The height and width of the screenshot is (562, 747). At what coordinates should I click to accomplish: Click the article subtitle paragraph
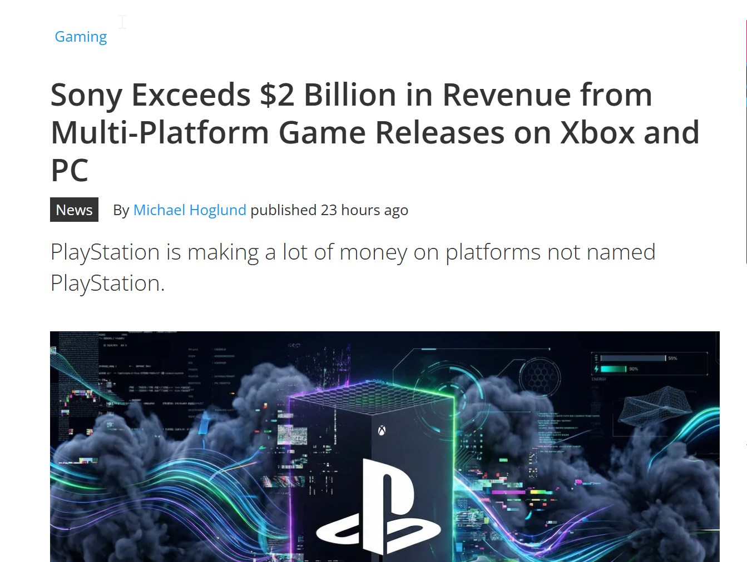(353, 267)
